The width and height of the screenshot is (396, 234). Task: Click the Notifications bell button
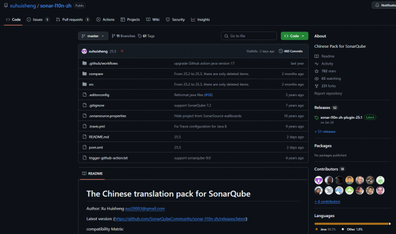(x=384, y=5)
